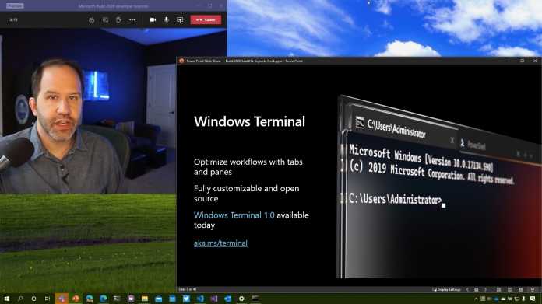542x304 pixels.
Task: Show hidden system tray icons
Action: coord(476,299)
